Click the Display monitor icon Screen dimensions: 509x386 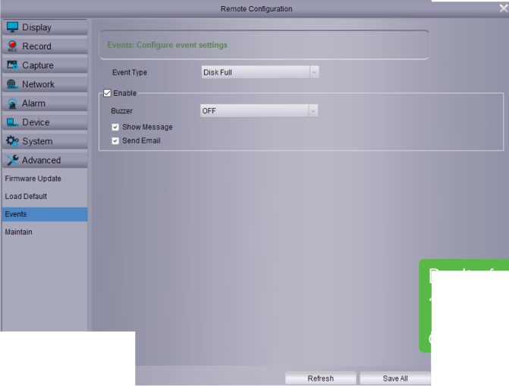[12, 27]
